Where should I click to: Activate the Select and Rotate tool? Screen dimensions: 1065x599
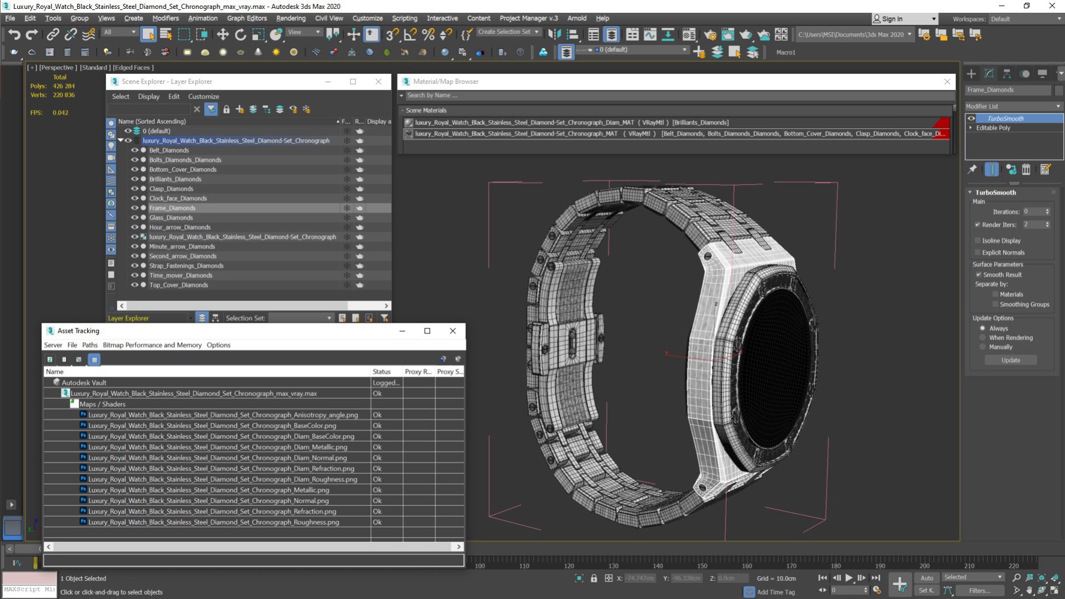point(240,34)
